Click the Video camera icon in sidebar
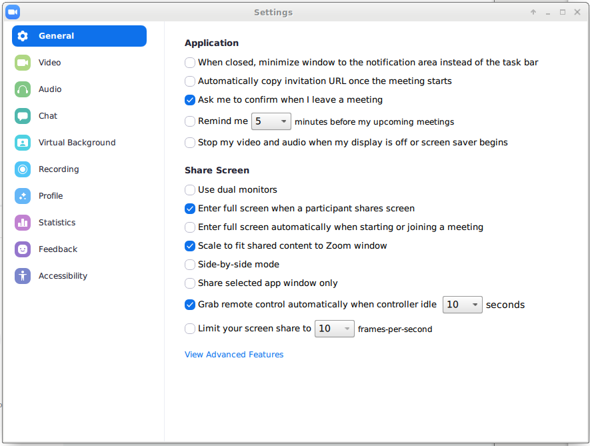Screen dimensions: 590x446 pyautogui.click(x=23, y=63)
